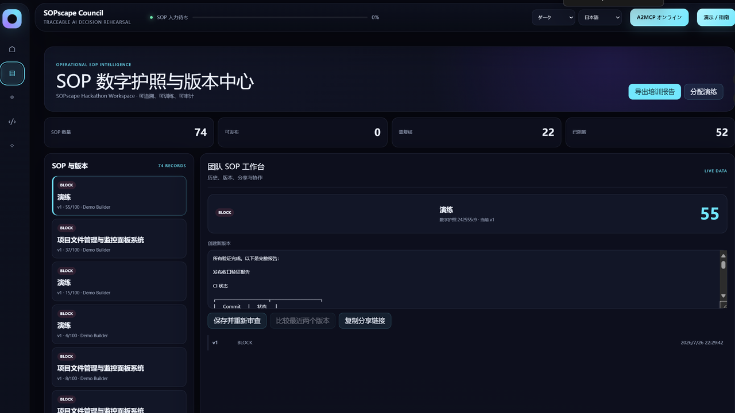Viewport: 735px width, 413px height.
Task: Select the 演练 15/100 record
Action: click(119, 282)
